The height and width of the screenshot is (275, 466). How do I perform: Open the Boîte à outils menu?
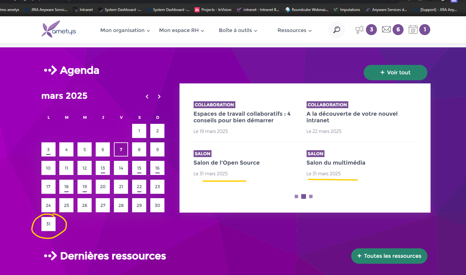238,30
